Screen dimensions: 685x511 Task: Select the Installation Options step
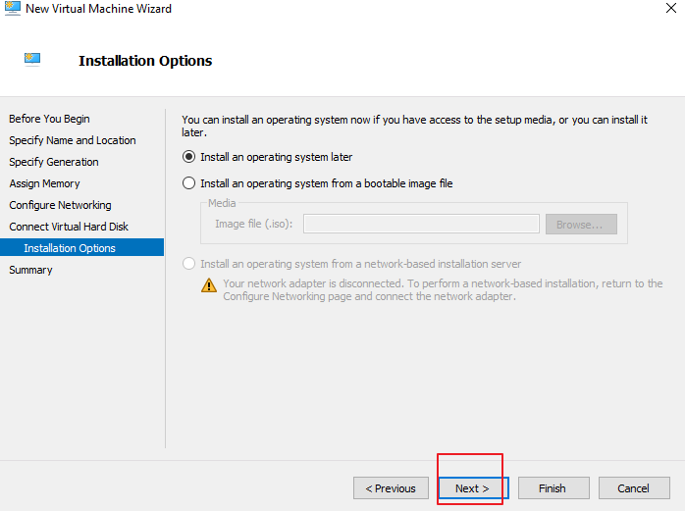pos(70,248)
